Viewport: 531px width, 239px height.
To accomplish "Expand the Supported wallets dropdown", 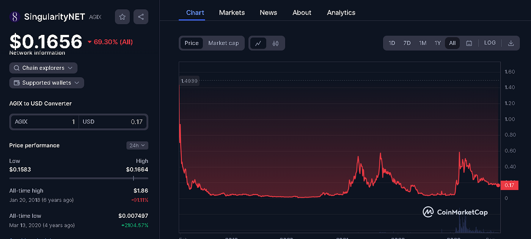I will coord(46,83).
